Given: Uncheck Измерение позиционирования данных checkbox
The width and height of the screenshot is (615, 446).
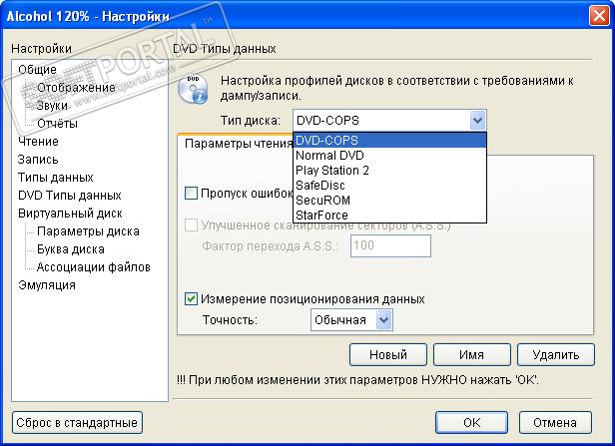Looking at the screenshot, I should click(191, 299).
